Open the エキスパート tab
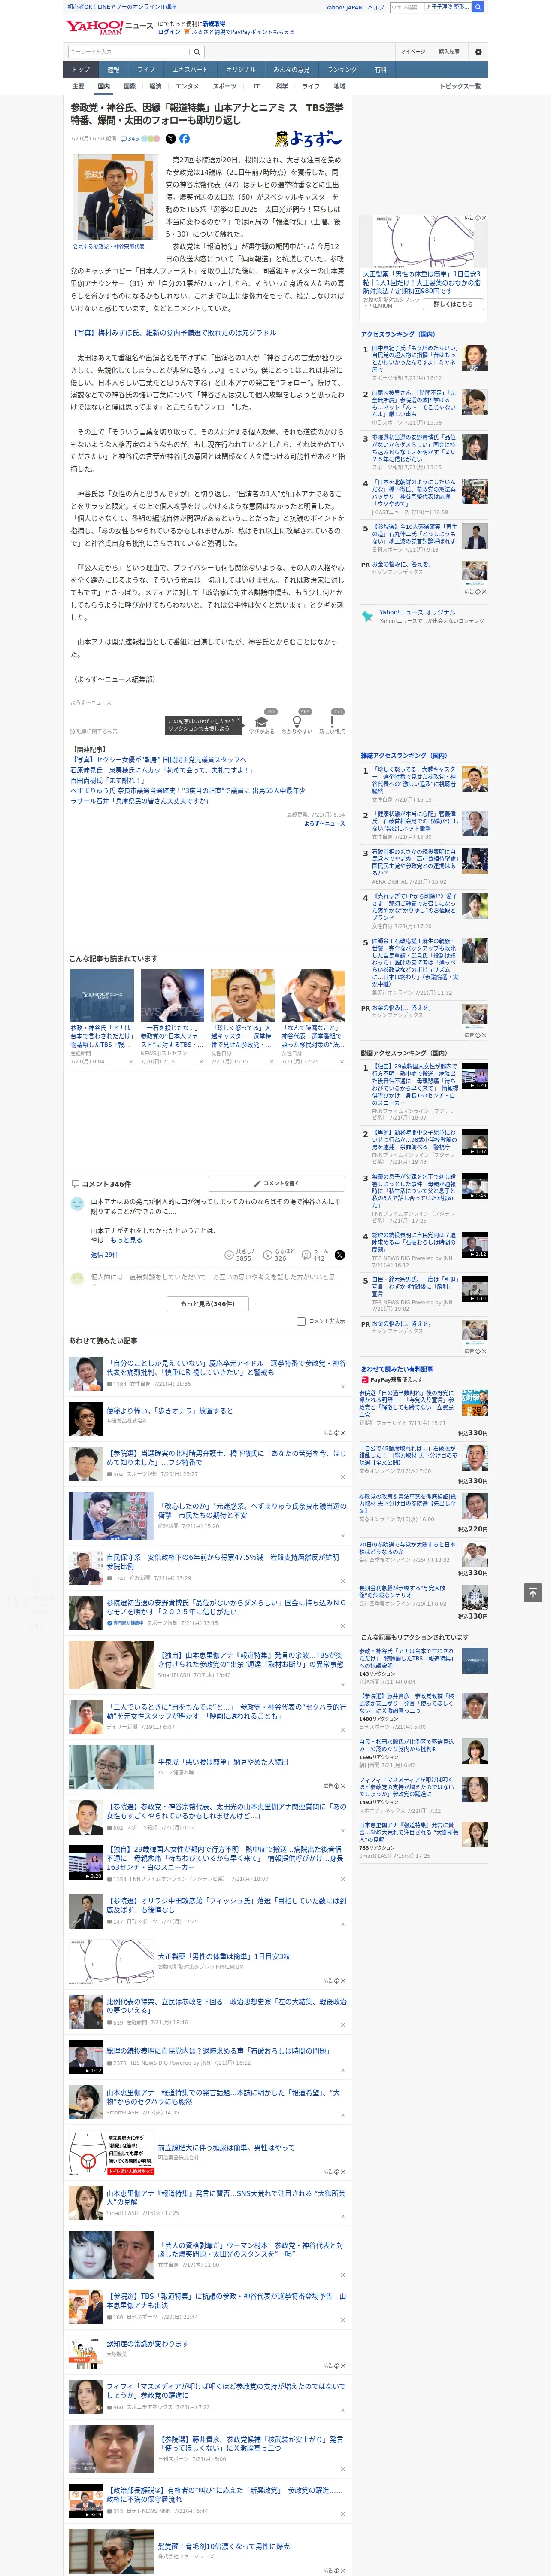The width and height of the screenshot is (551, 2576). [190, 70]
